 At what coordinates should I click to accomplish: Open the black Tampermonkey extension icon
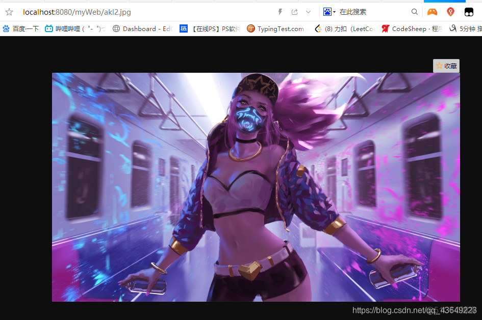(469, 12)
